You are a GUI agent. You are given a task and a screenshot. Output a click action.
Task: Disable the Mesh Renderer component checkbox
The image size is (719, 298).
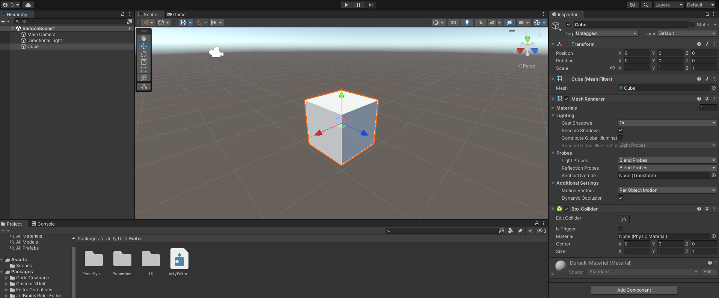coord(567,99)
